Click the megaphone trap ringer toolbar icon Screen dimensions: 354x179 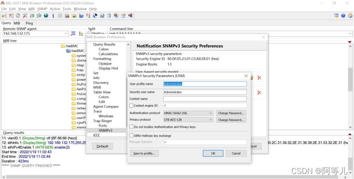coord(130,16)
